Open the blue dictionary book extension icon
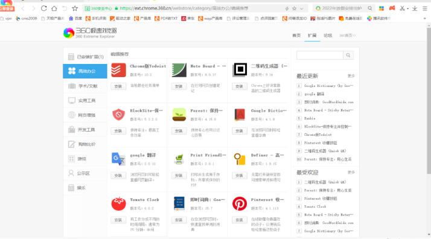This screenshot has width=431, height=239. [179, 203]
